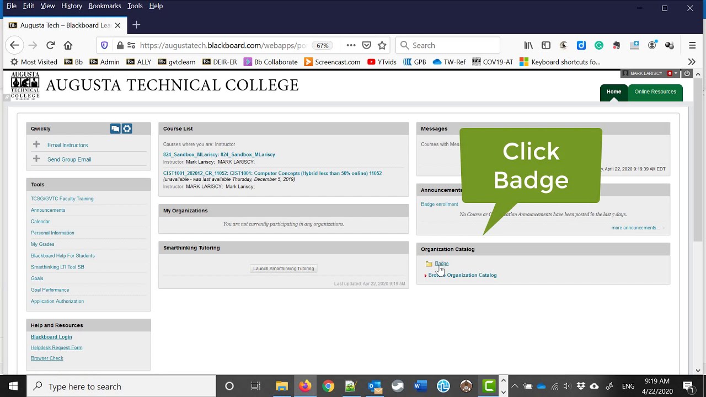The height and width of the screenshot is (397, 706).
Task: Open Cortana circle on the taskbar
Action: click(x=229, y=386)
